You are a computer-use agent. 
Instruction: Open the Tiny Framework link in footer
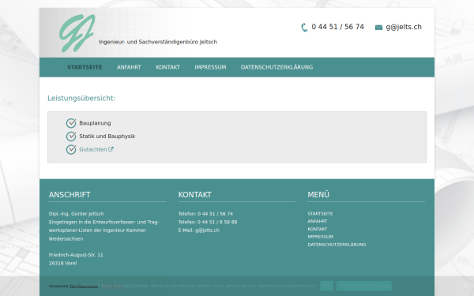84,286
